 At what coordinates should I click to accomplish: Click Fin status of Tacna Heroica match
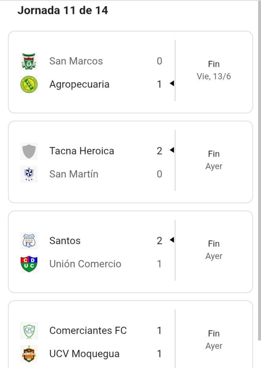coord(214,154)
